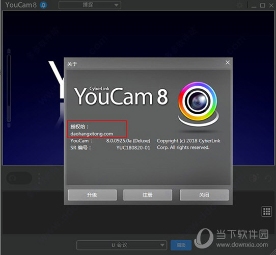Click the YouCam 8 webcam logo icon
276x255 pixels.
pos(198,104)
